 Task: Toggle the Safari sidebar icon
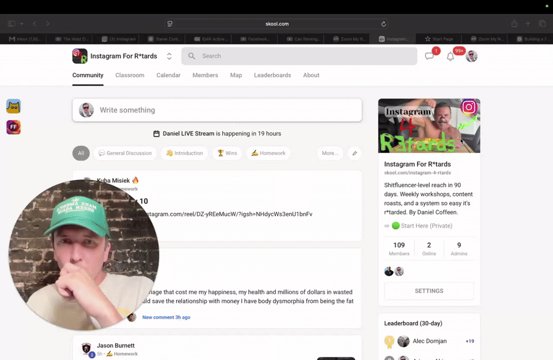pos(11,24)
